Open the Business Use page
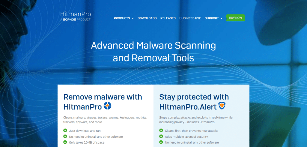Image resolution: width=307 pixels, height=147 pixels. click(190, 18)
